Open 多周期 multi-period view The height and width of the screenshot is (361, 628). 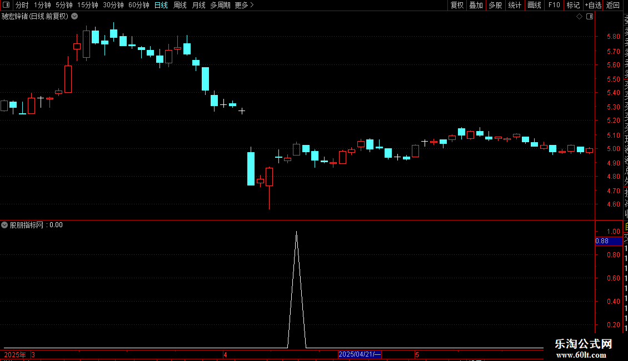[x=220, y=5]
